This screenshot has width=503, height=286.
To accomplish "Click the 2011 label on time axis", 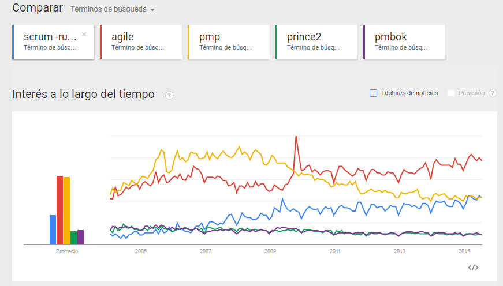I will [x=335, y=251].
